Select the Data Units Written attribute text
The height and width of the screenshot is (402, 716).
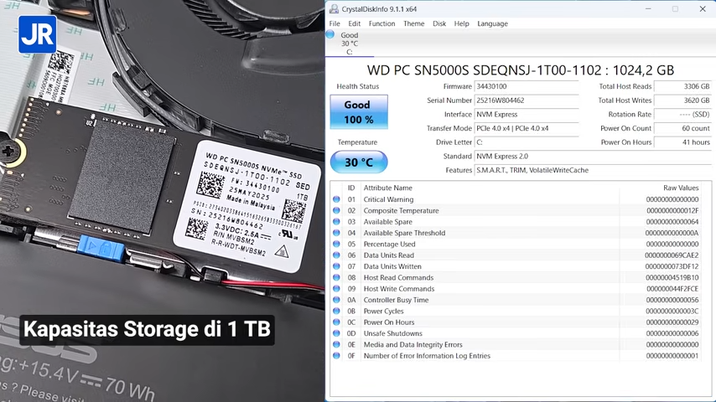pyautogui.click(x=392, y=266)
